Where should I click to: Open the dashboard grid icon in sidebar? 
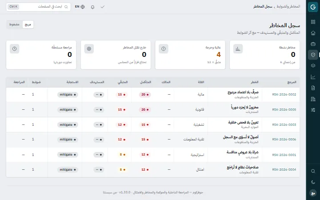[x=313, y=22]
